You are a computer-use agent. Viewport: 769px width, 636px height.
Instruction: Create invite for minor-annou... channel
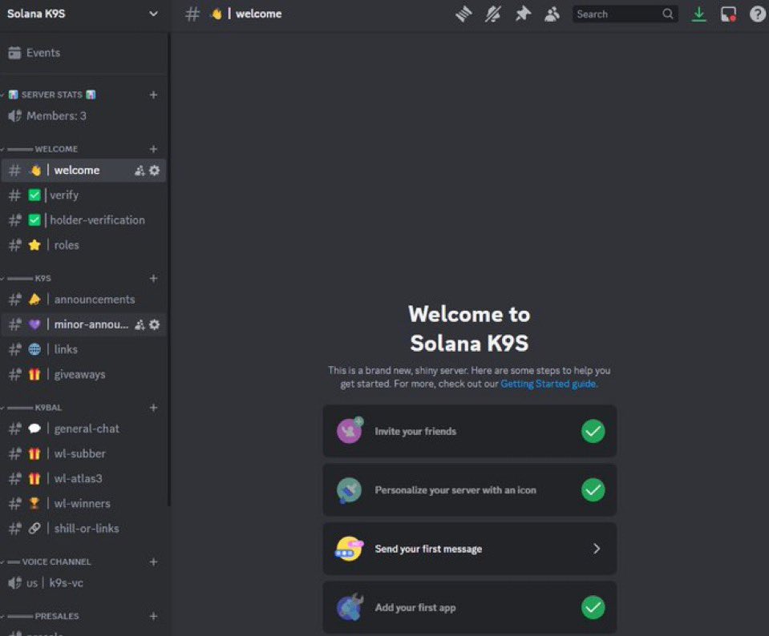[140, 324]
